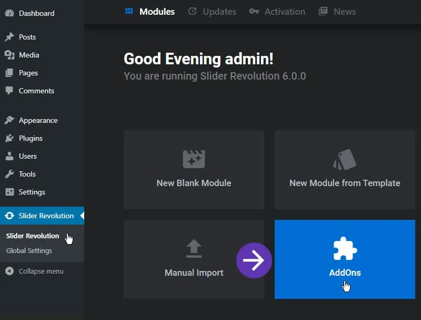
Task: Open Global Settings submenu link
Action: click(x=29, y=251)
